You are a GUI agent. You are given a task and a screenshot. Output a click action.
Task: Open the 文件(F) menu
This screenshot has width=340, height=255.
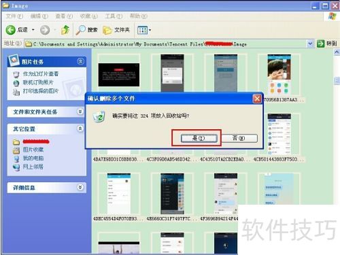pyautogui.click(x=14, y=16)
